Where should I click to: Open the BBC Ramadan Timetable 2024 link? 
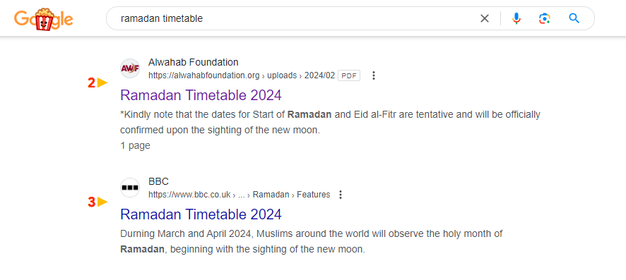click(x=201, y=214)
